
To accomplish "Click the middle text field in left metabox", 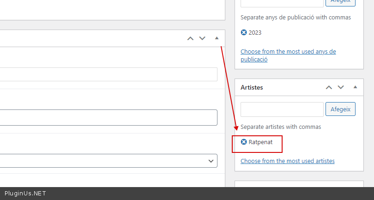I will (109, 117).
